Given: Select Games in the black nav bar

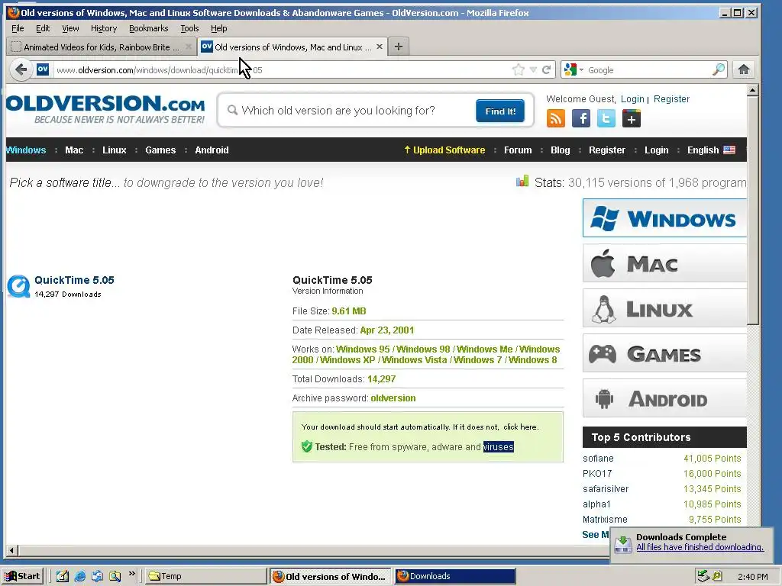Looking at the screenshot, I should (x=160, y=150).
